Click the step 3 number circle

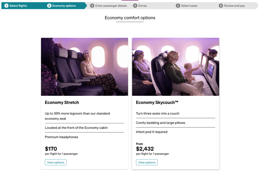click(x=92, y=6)
